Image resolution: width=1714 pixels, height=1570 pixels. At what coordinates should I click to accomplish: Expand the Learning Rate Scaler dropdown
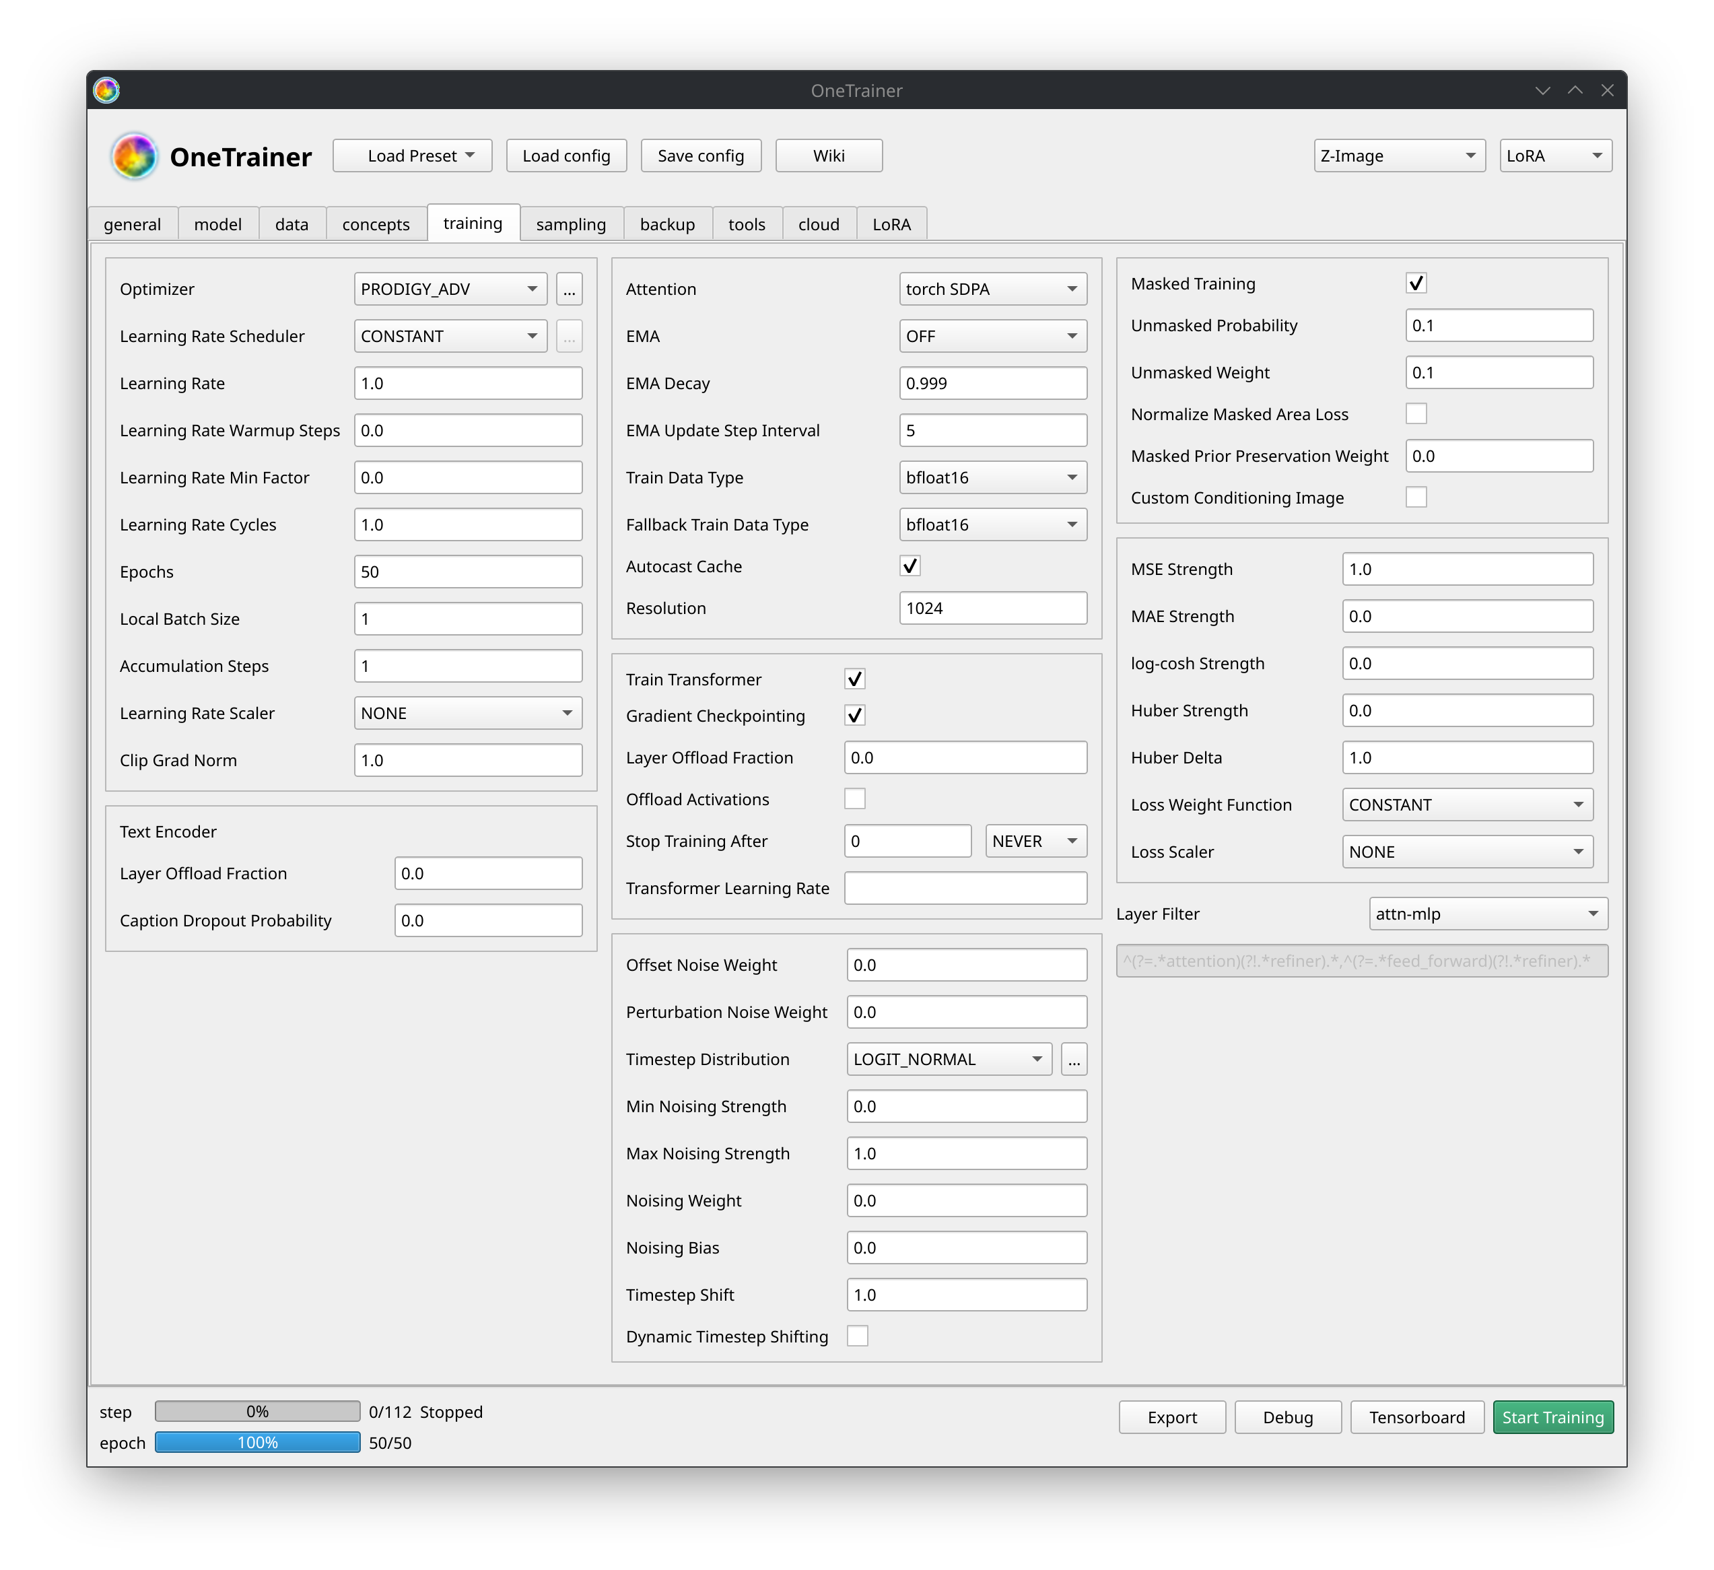click(469, 713)
